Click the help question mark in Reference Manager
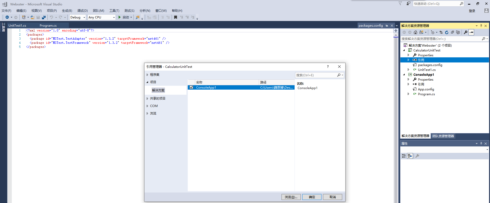The width and height of the screenshot is (490, 203). [328, 67]
